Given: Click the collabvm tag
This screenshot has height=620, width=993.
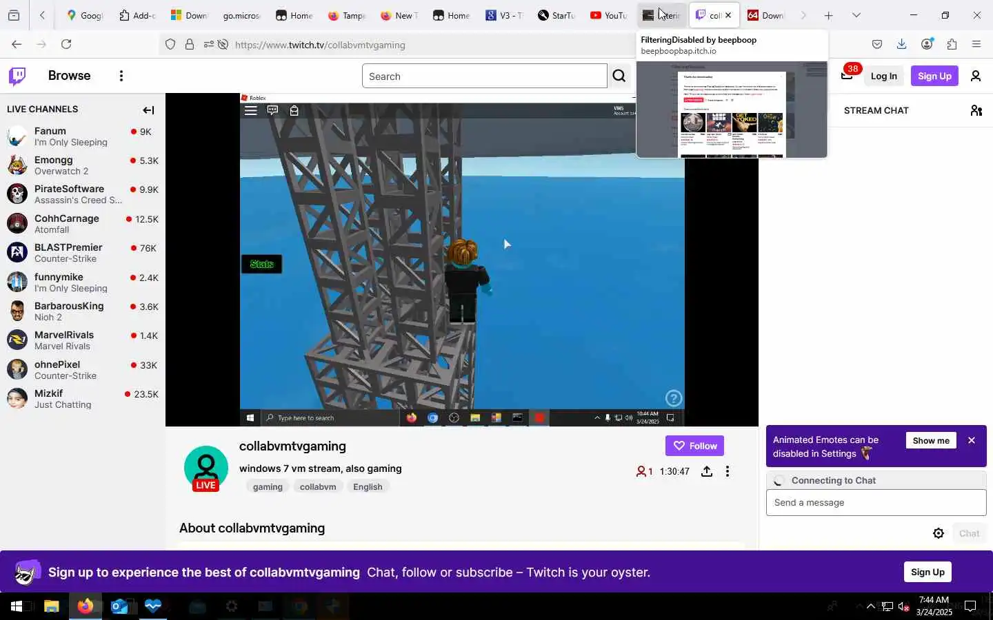Looking at the screenshot, I should click(318, 486).
